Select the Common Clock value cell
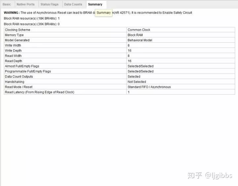The image size is (238, 186). click(139, 30)
